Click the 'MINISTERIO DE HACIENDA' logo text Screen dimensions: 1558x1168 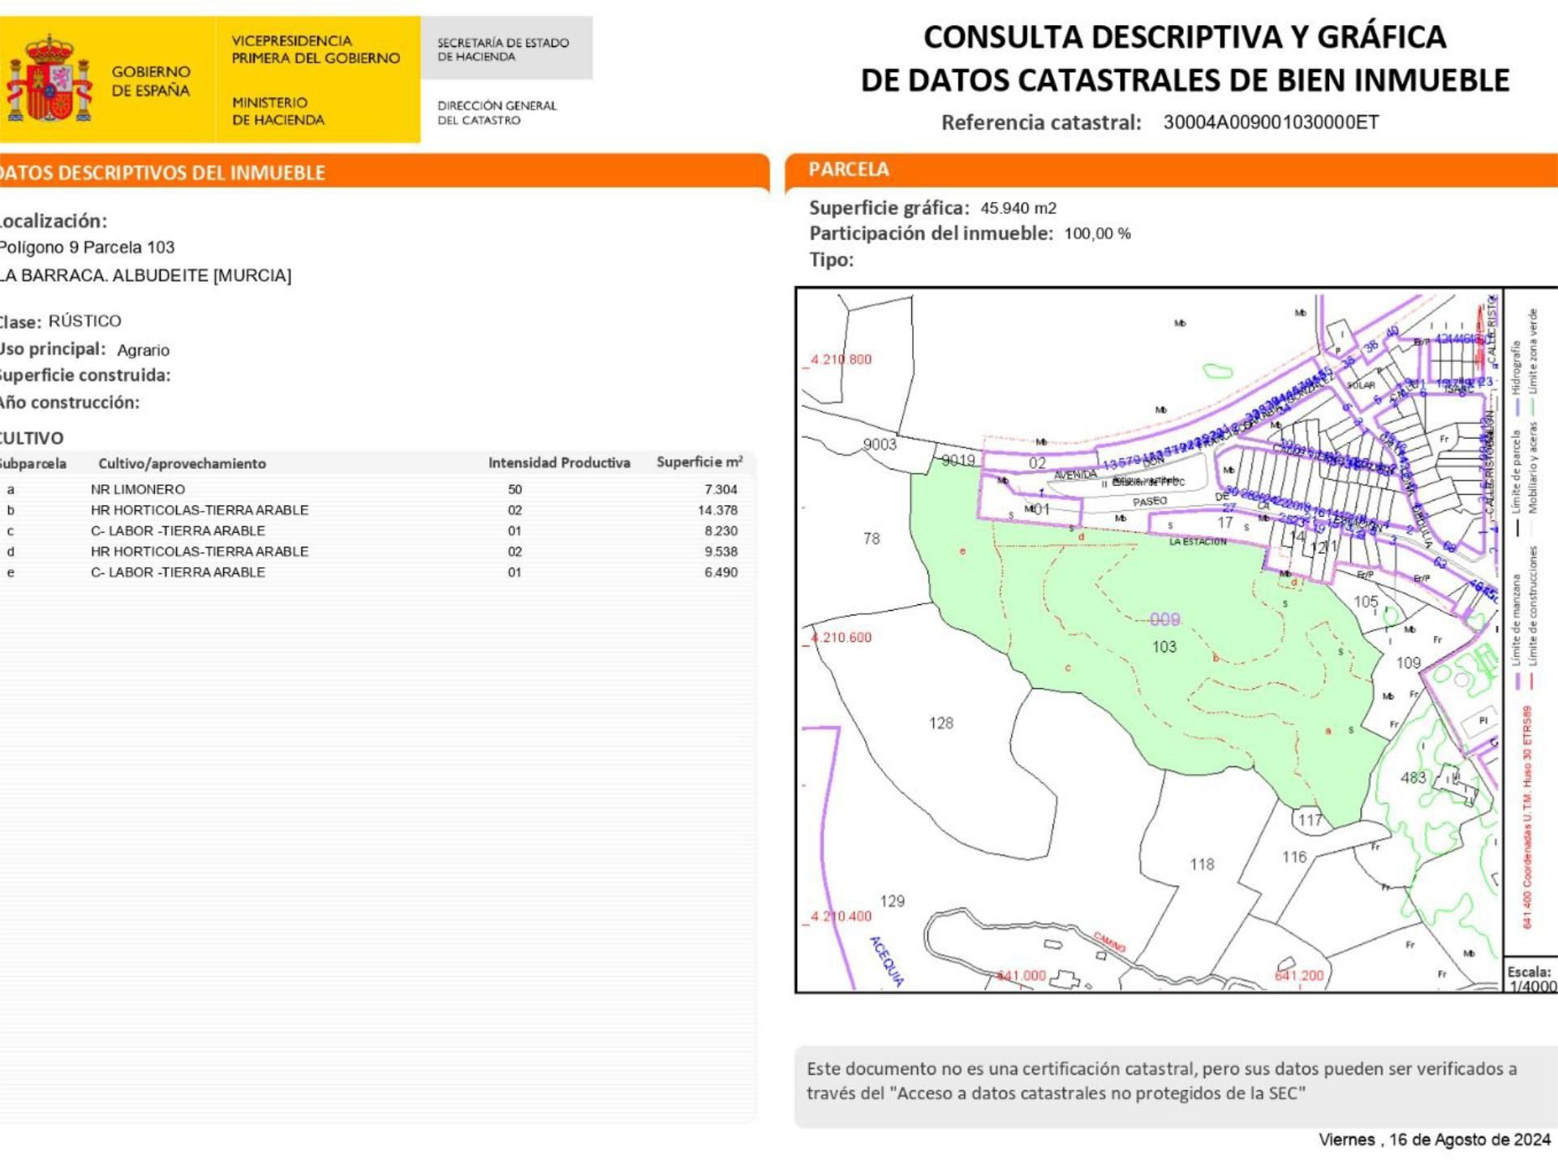coord(278,111)
